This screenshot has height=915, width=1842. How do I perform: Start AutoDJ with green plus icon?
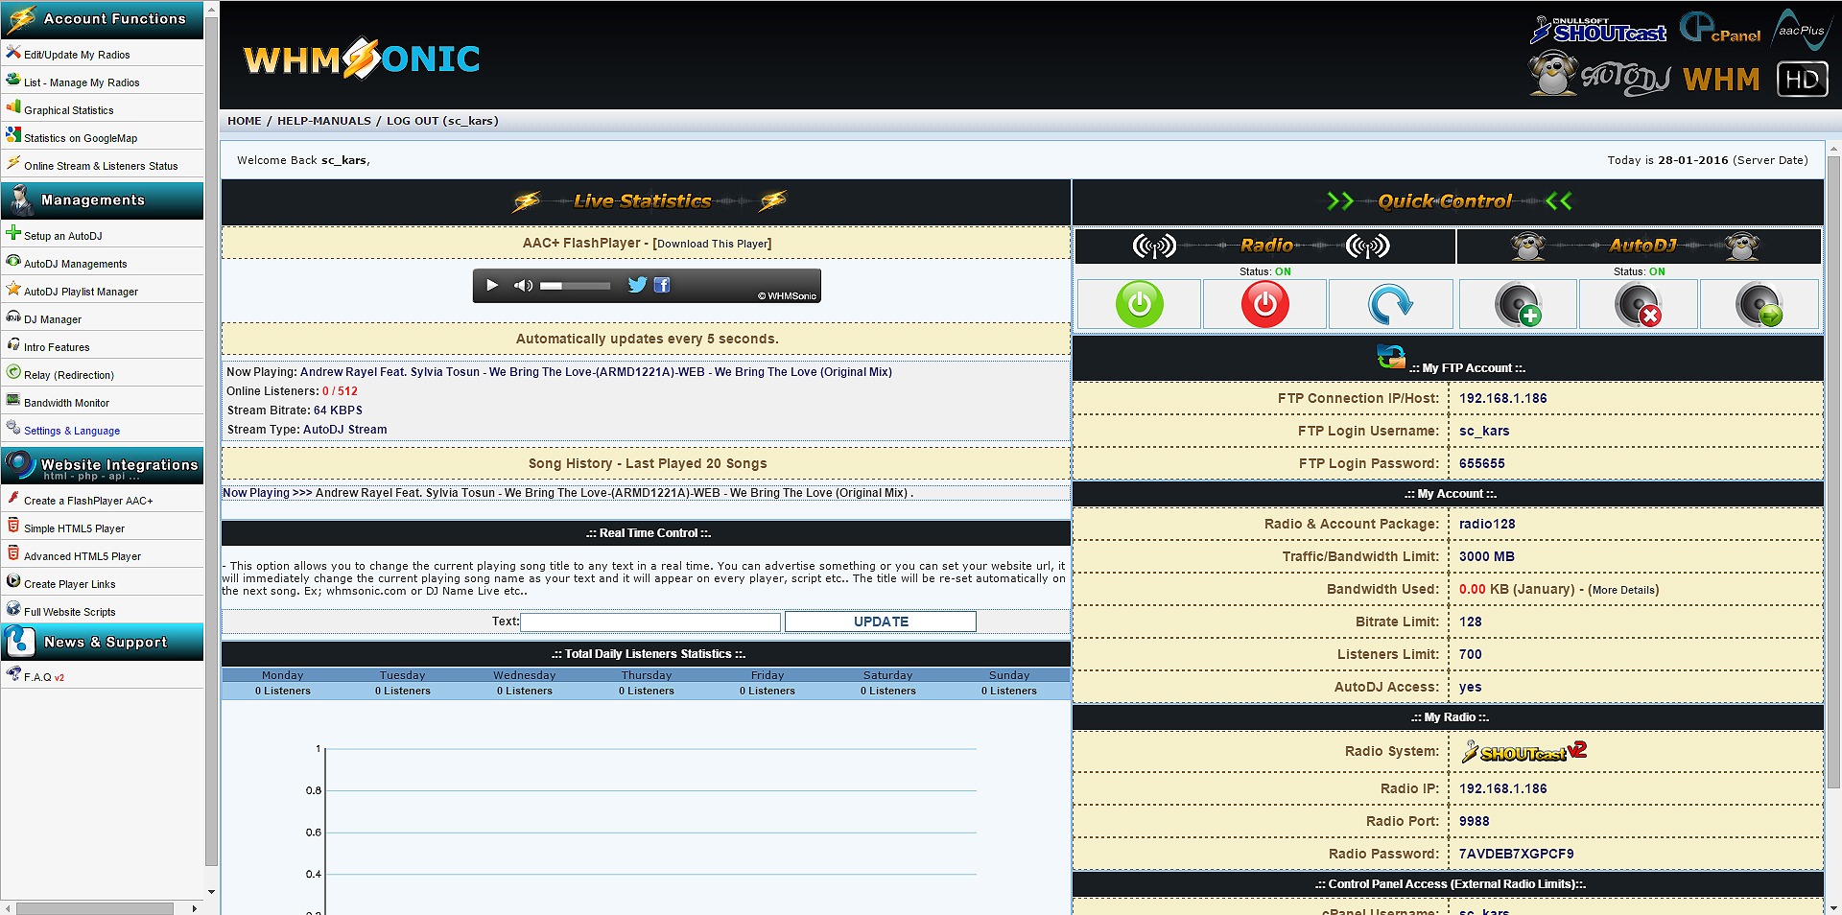[x=1517, y=305]
